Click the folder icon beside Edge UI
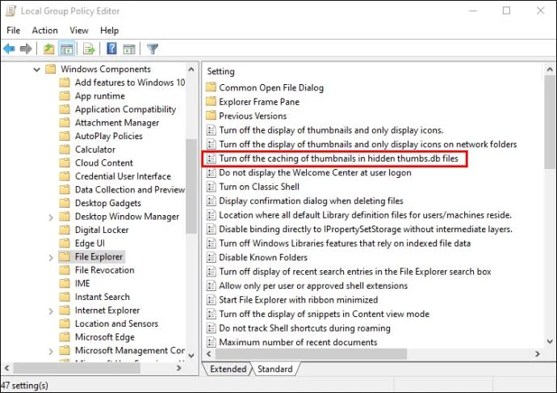557x393 pixels. tap(65, 243)
